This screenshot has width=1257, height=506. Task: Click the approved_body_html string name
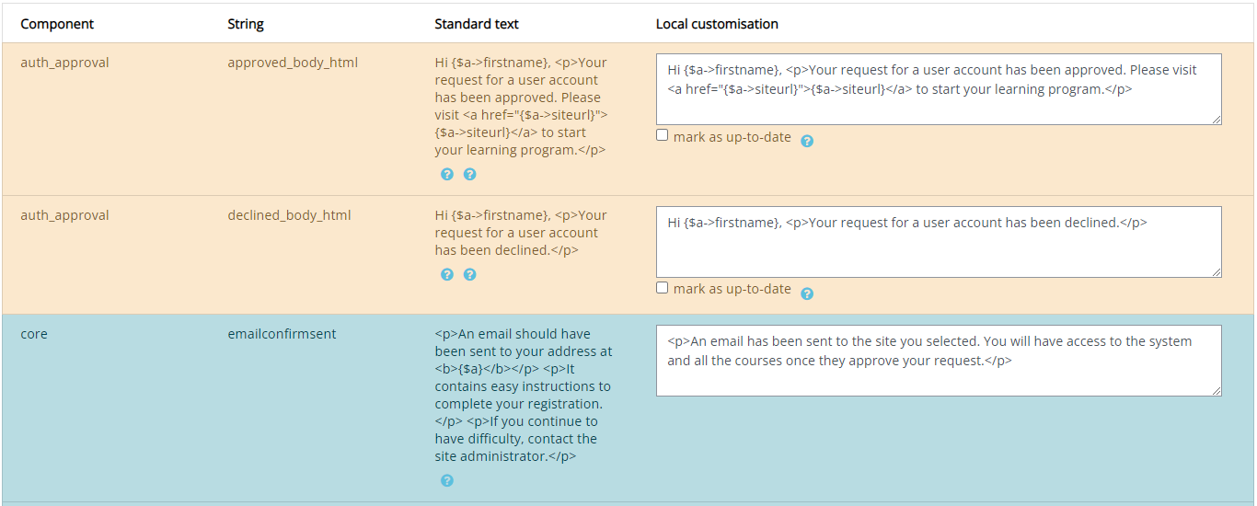tap(293, 63)
